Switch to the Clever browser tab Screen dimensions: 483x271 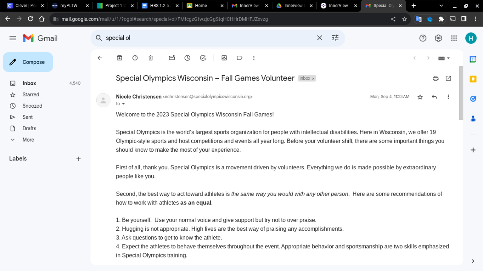(x=26, y=6)
